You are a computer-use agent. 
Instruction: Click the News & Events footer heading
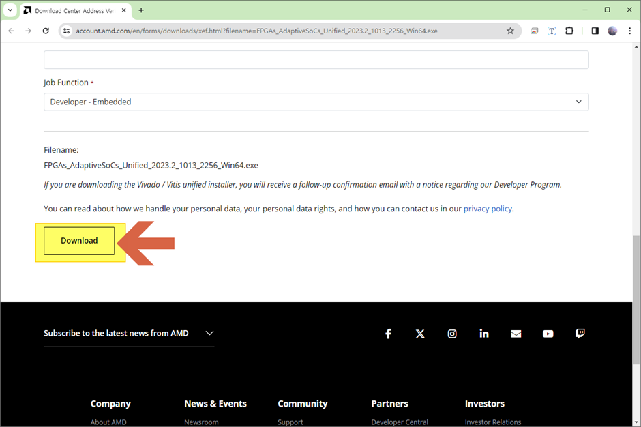[215, 404]
